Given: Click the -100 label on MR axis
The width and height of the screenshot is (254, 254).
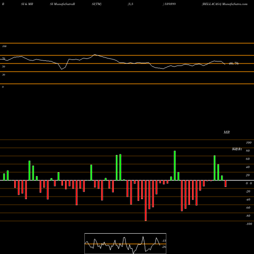Looking at the screenshot, I should pos(249,224).
